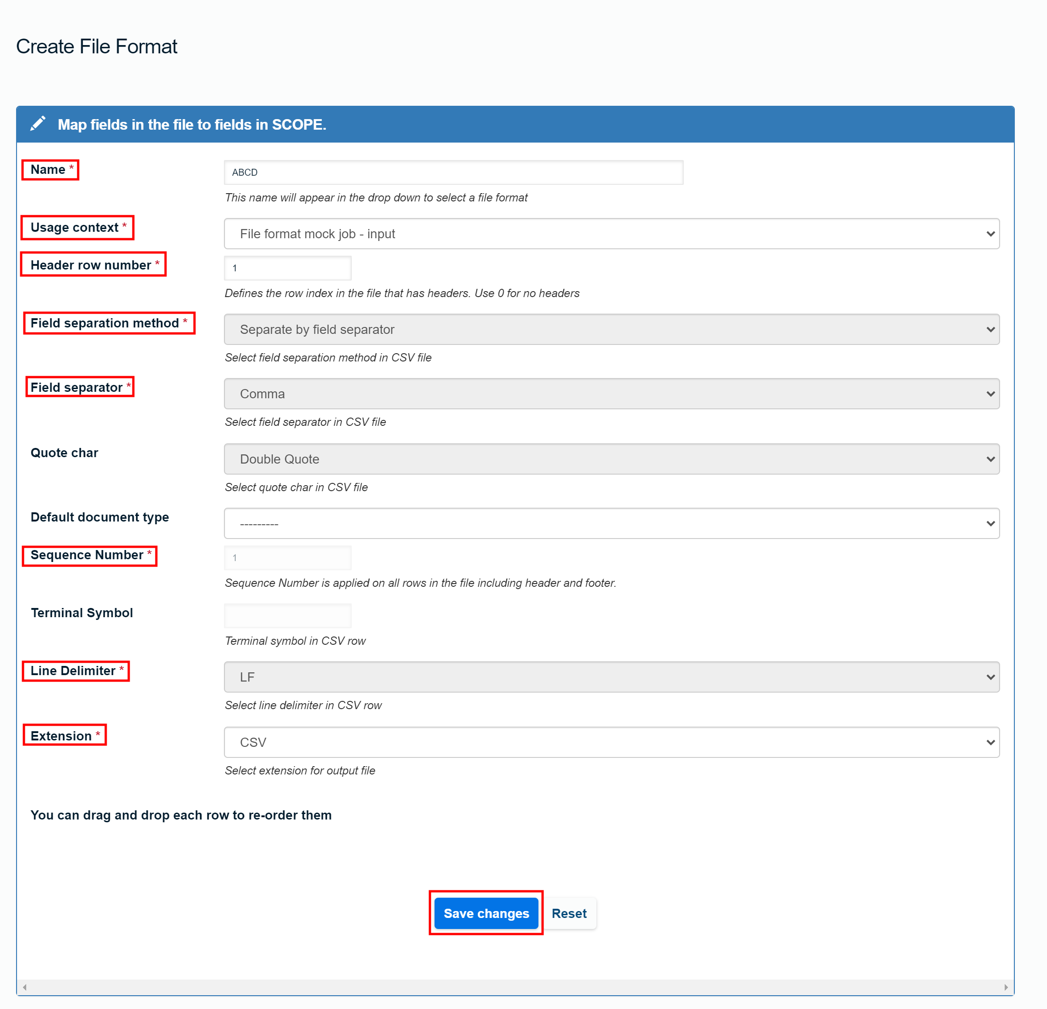Click the 'Select extension for output file' hint
Screen dimensions: 1047x1009
(x=300, y=770)
